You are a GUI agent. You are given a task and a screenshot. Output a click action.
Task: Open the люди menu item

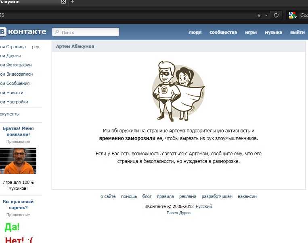tap(195, 32)
